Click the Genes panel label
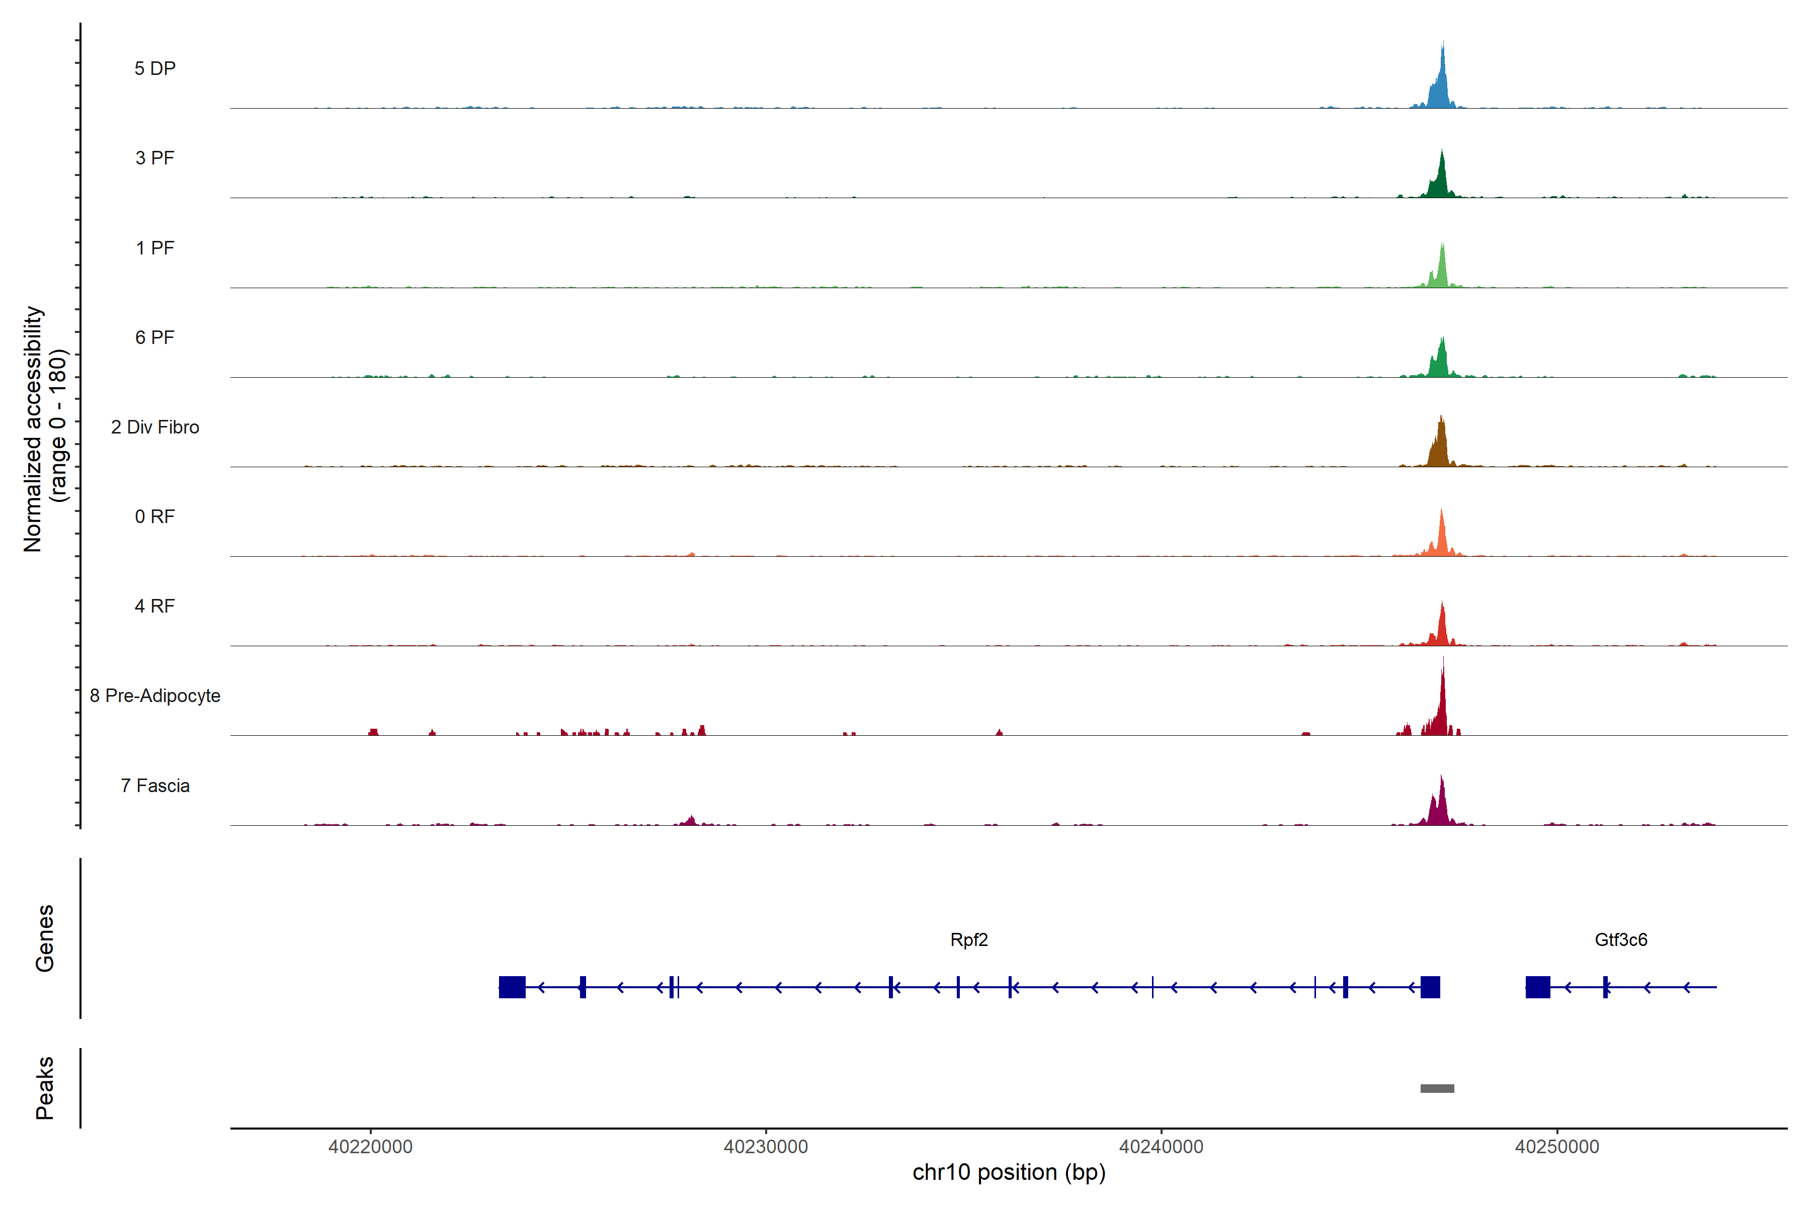 coord(45,938)
